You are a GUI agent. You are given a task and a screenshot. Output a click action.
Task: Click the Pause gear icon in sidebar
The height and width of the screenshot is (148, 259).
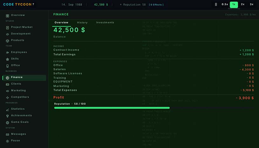click(7, 141)
